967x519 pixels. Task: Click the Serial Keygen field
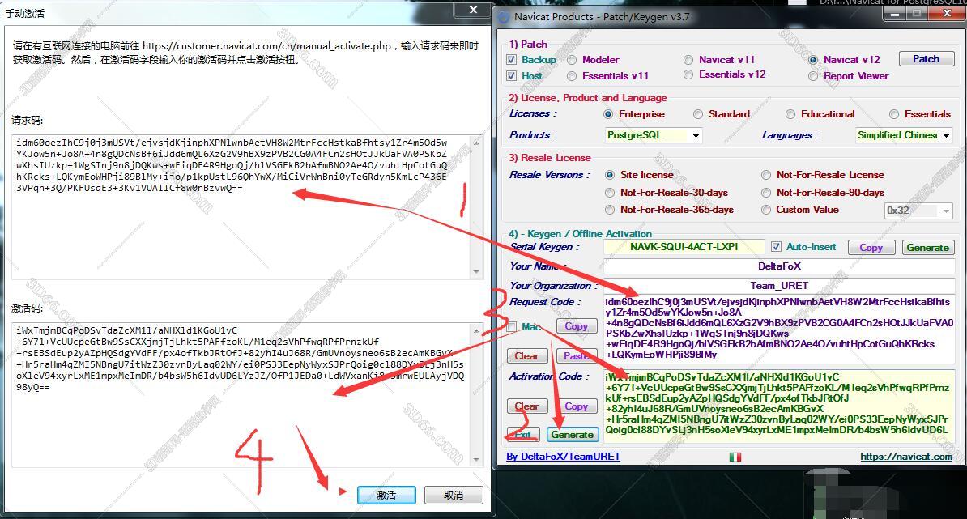684,247
